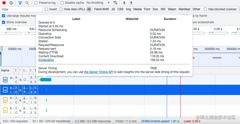Click the 158.03 ms total duration value
The image size is (240, 124).
(x=157, y=60)
